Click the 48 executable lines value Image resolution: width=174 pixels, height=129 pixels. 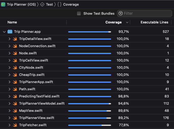167,111
